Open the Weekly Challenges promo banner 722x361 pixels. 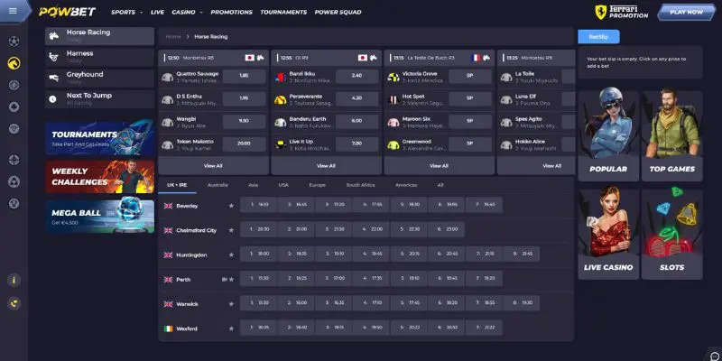(100, 176)
